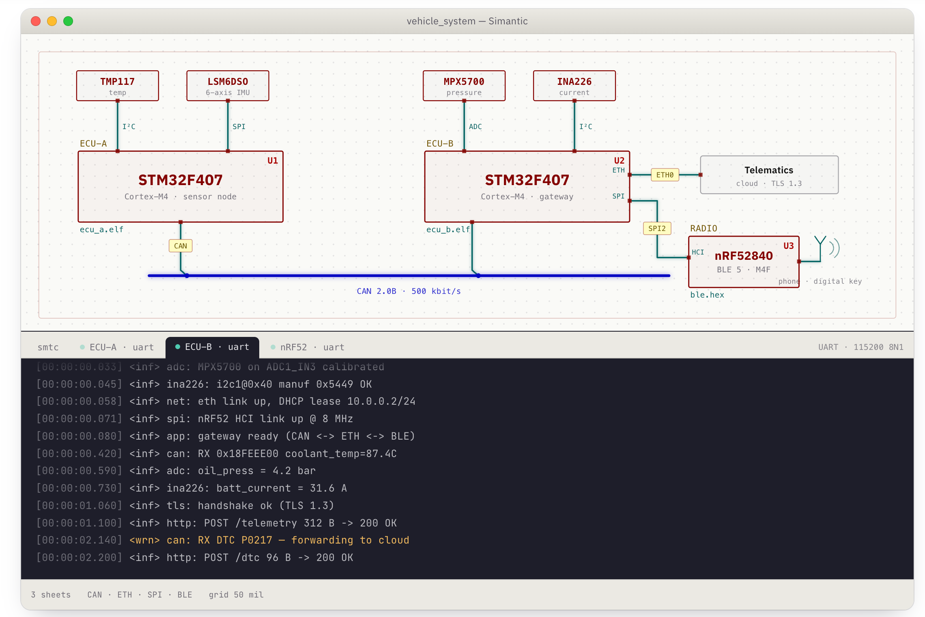Image resolution: width=925 pixels, height=617 pixels.
Task: Click the ECU-B sheet label
Action: 440,144
